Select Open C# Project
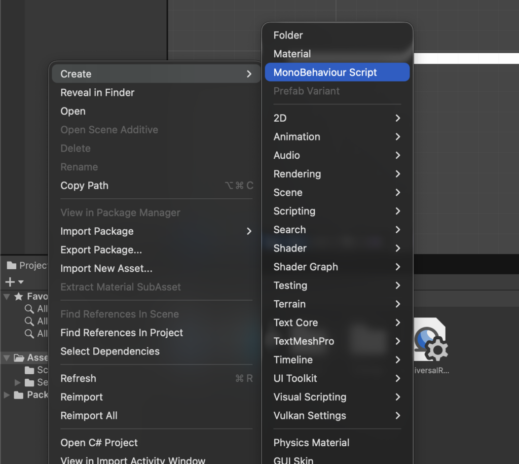This screenshot has width=519, height=464. [99, 443]
